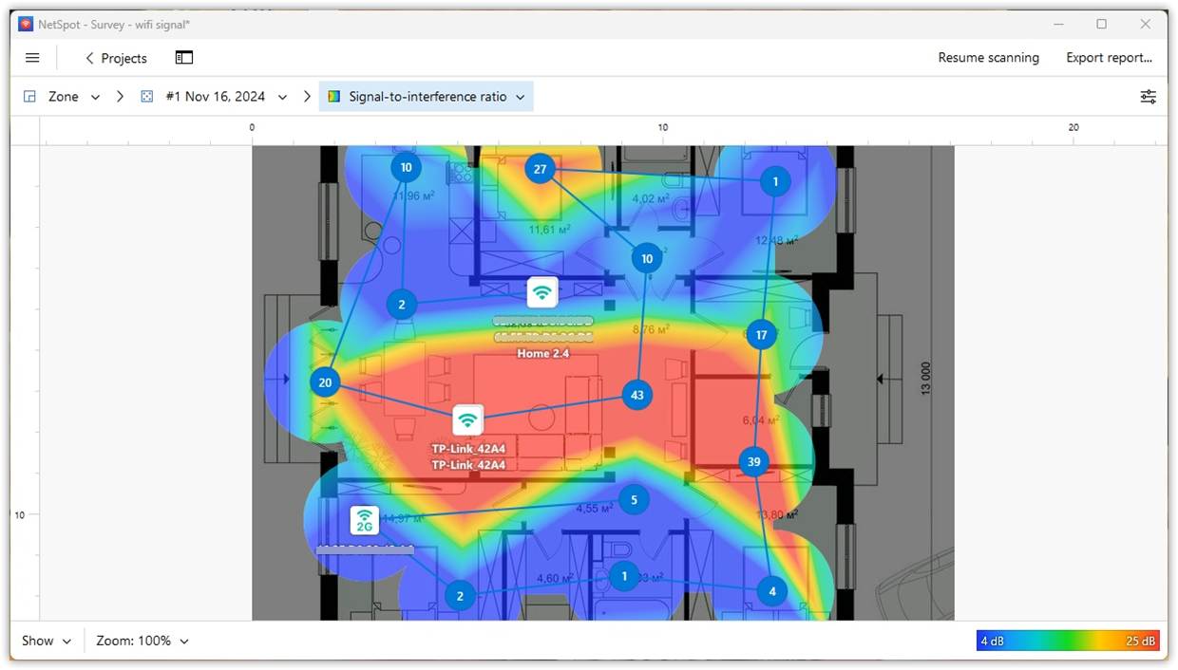
Task: Select the TP-Link_42A4 access point icon
Action: pos(466,419)
